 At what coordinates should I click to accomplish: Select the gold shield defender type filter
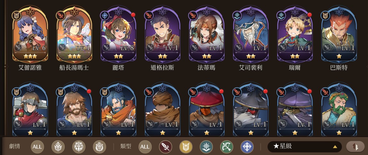(186, 147)
